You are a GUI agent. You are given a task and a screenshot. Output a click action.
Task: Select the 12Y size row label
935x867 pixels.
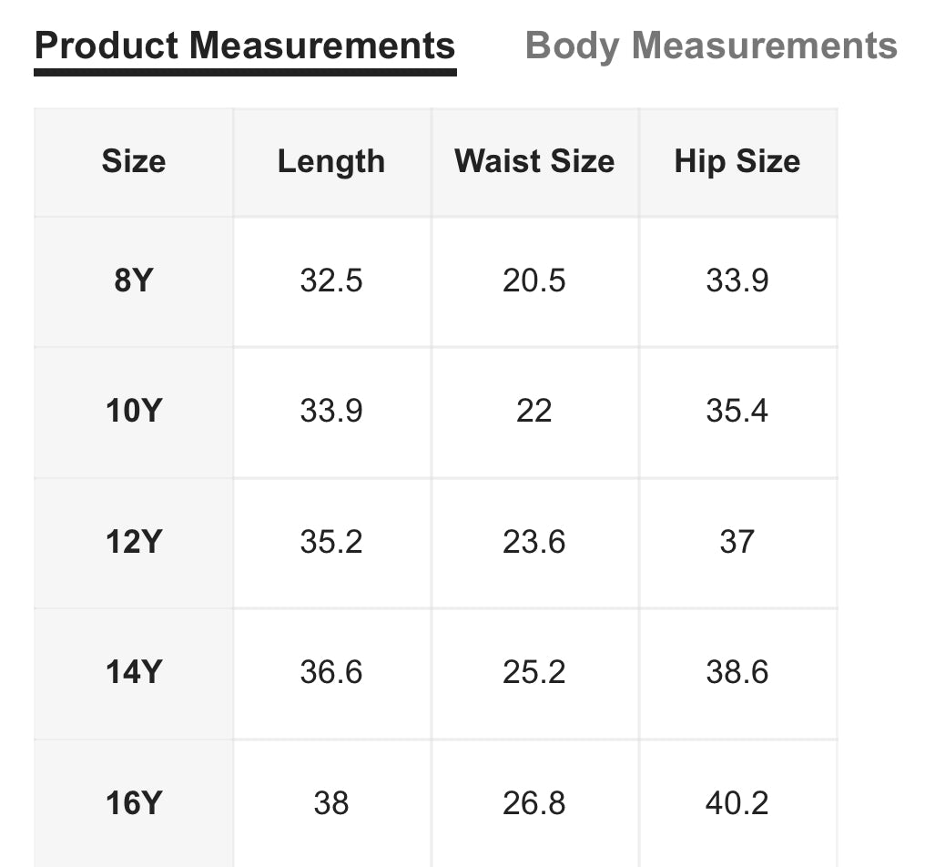[x=132, y=542]
